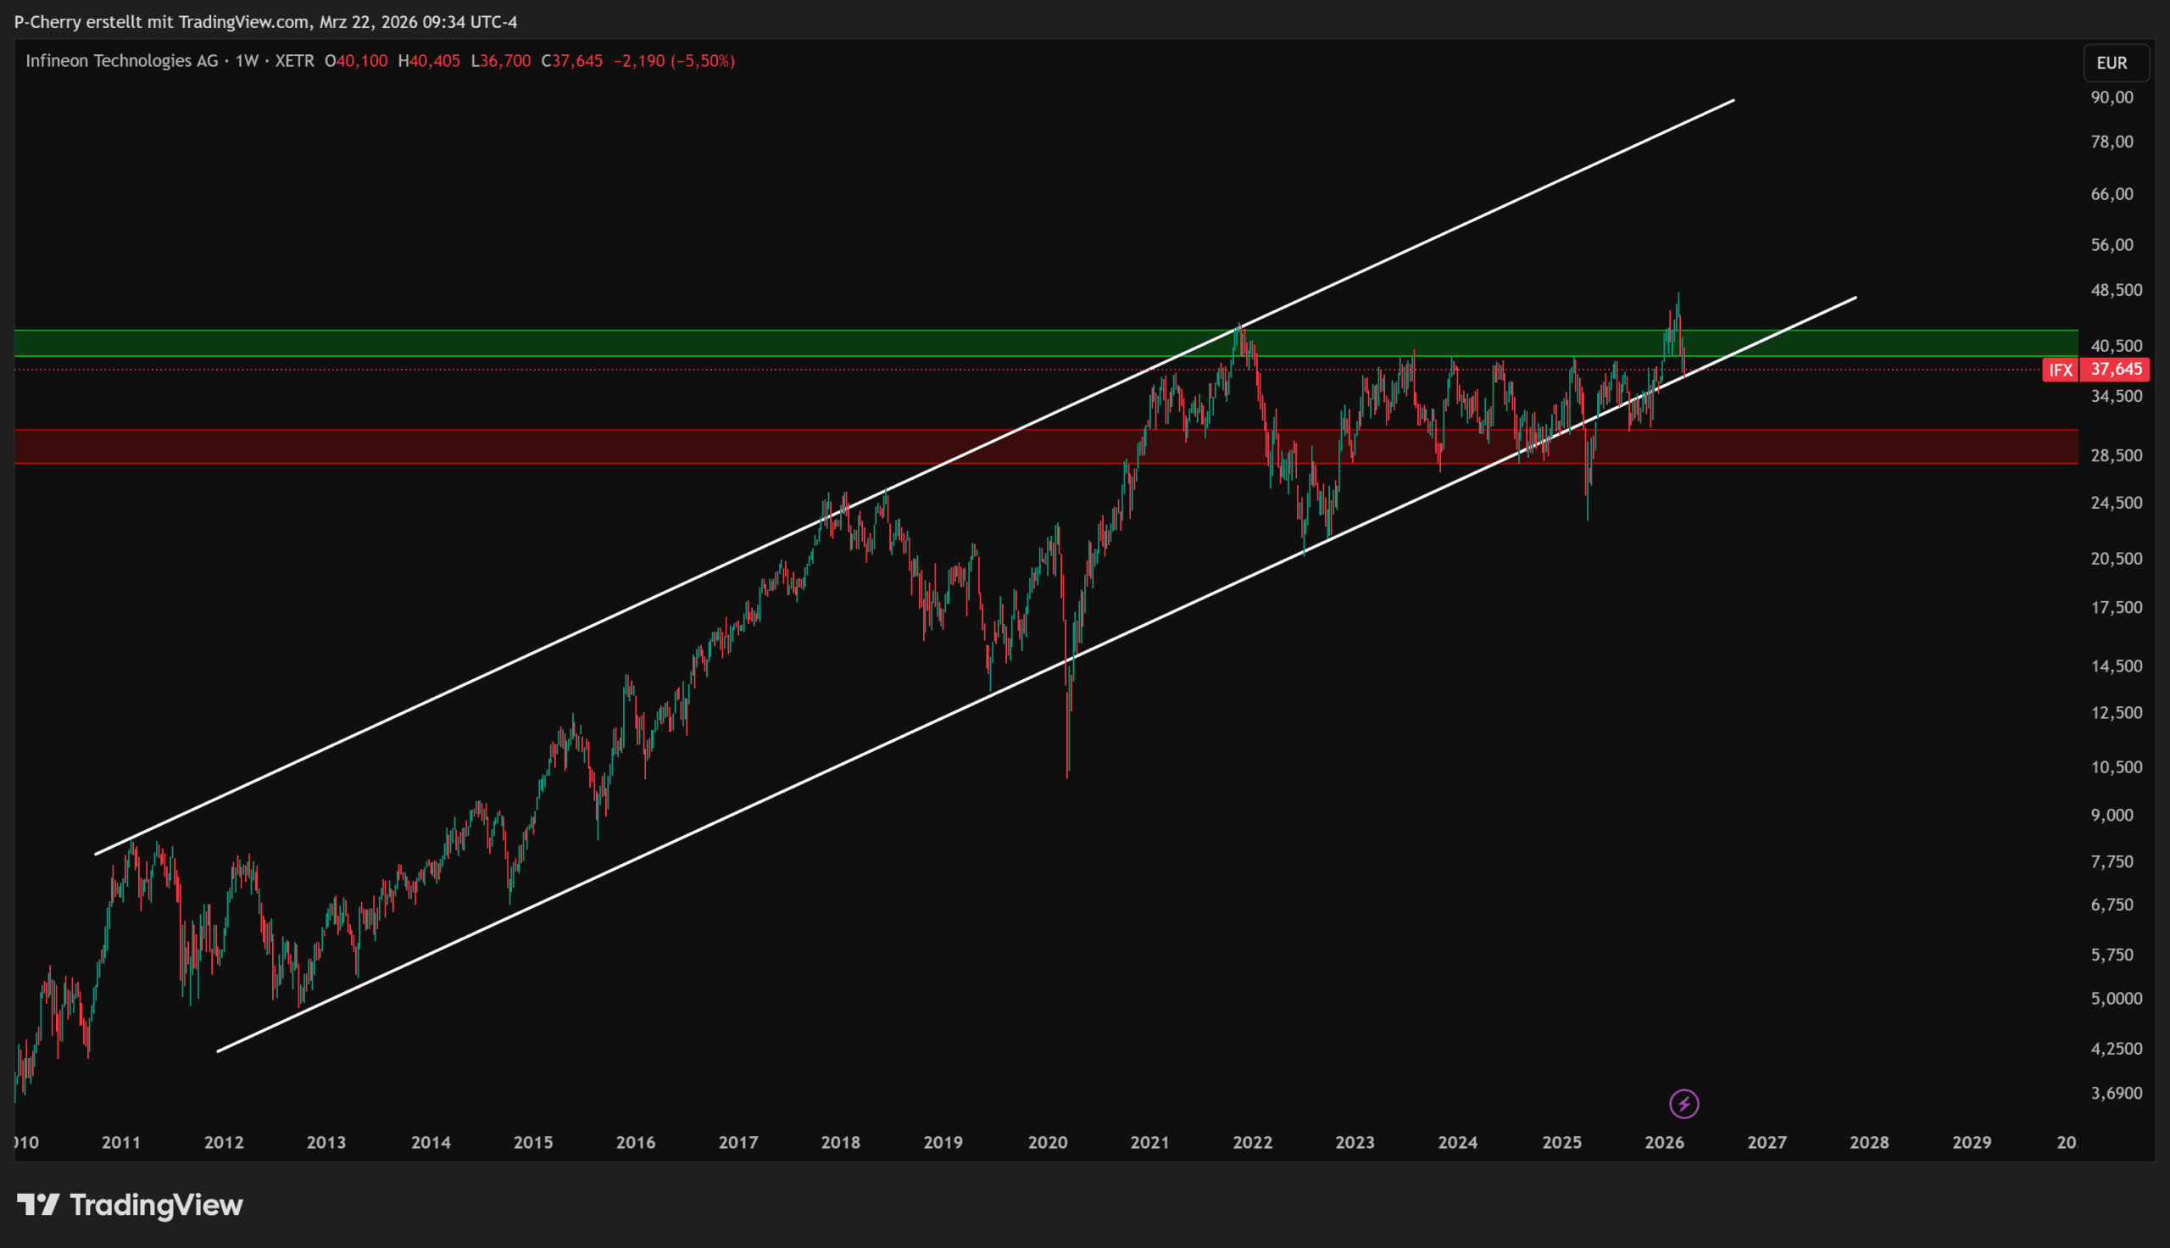Open the EUR currency selector

tap(2113, 63)
